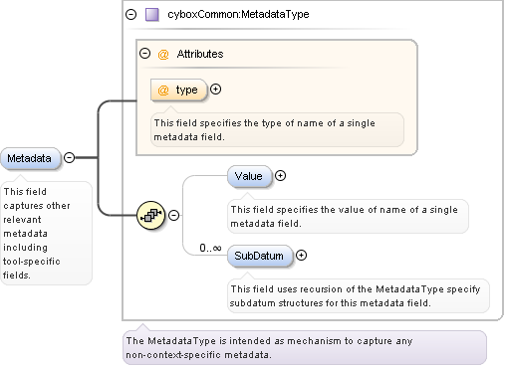Image resolution: width=505 pixels, height=368 pixels.
Task: Collapse the Attributes section
Action: coord(144,54)
